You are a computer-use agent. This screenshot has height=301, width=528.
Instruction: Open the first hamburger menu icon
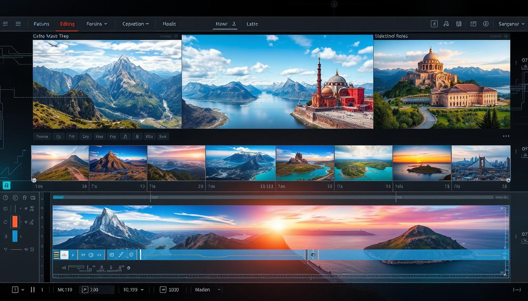5,24
